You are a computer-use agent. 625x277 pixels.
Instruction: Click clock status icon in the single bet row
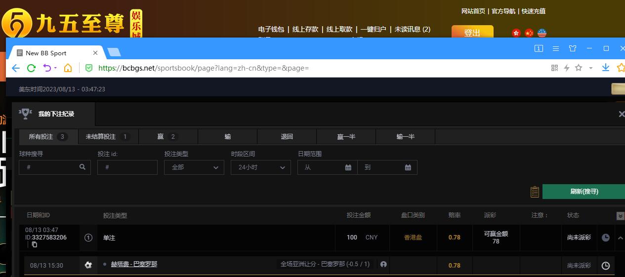(x=606, y=237)
